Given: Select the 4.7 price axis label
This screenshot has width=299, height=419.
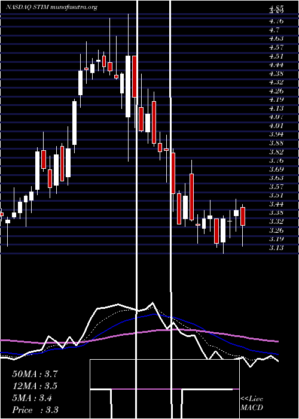Looking at the screenshot, I should tap(274, 30).
